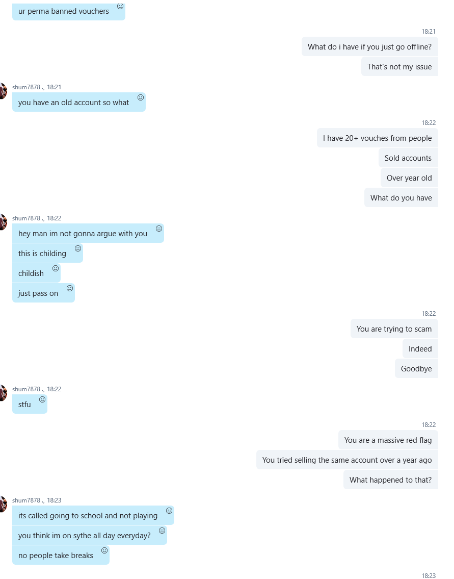The width and height of the screenshot is (454, 579).
Task: Select 'What happened to that?' message
Action: coord(391,480)
